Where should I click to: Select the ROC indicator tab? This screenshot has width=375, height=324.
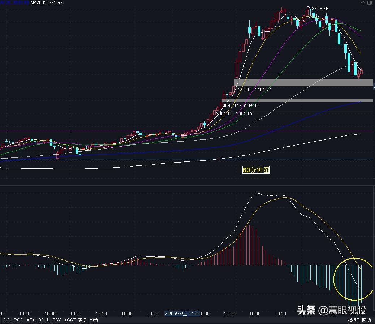coord(18,320)
